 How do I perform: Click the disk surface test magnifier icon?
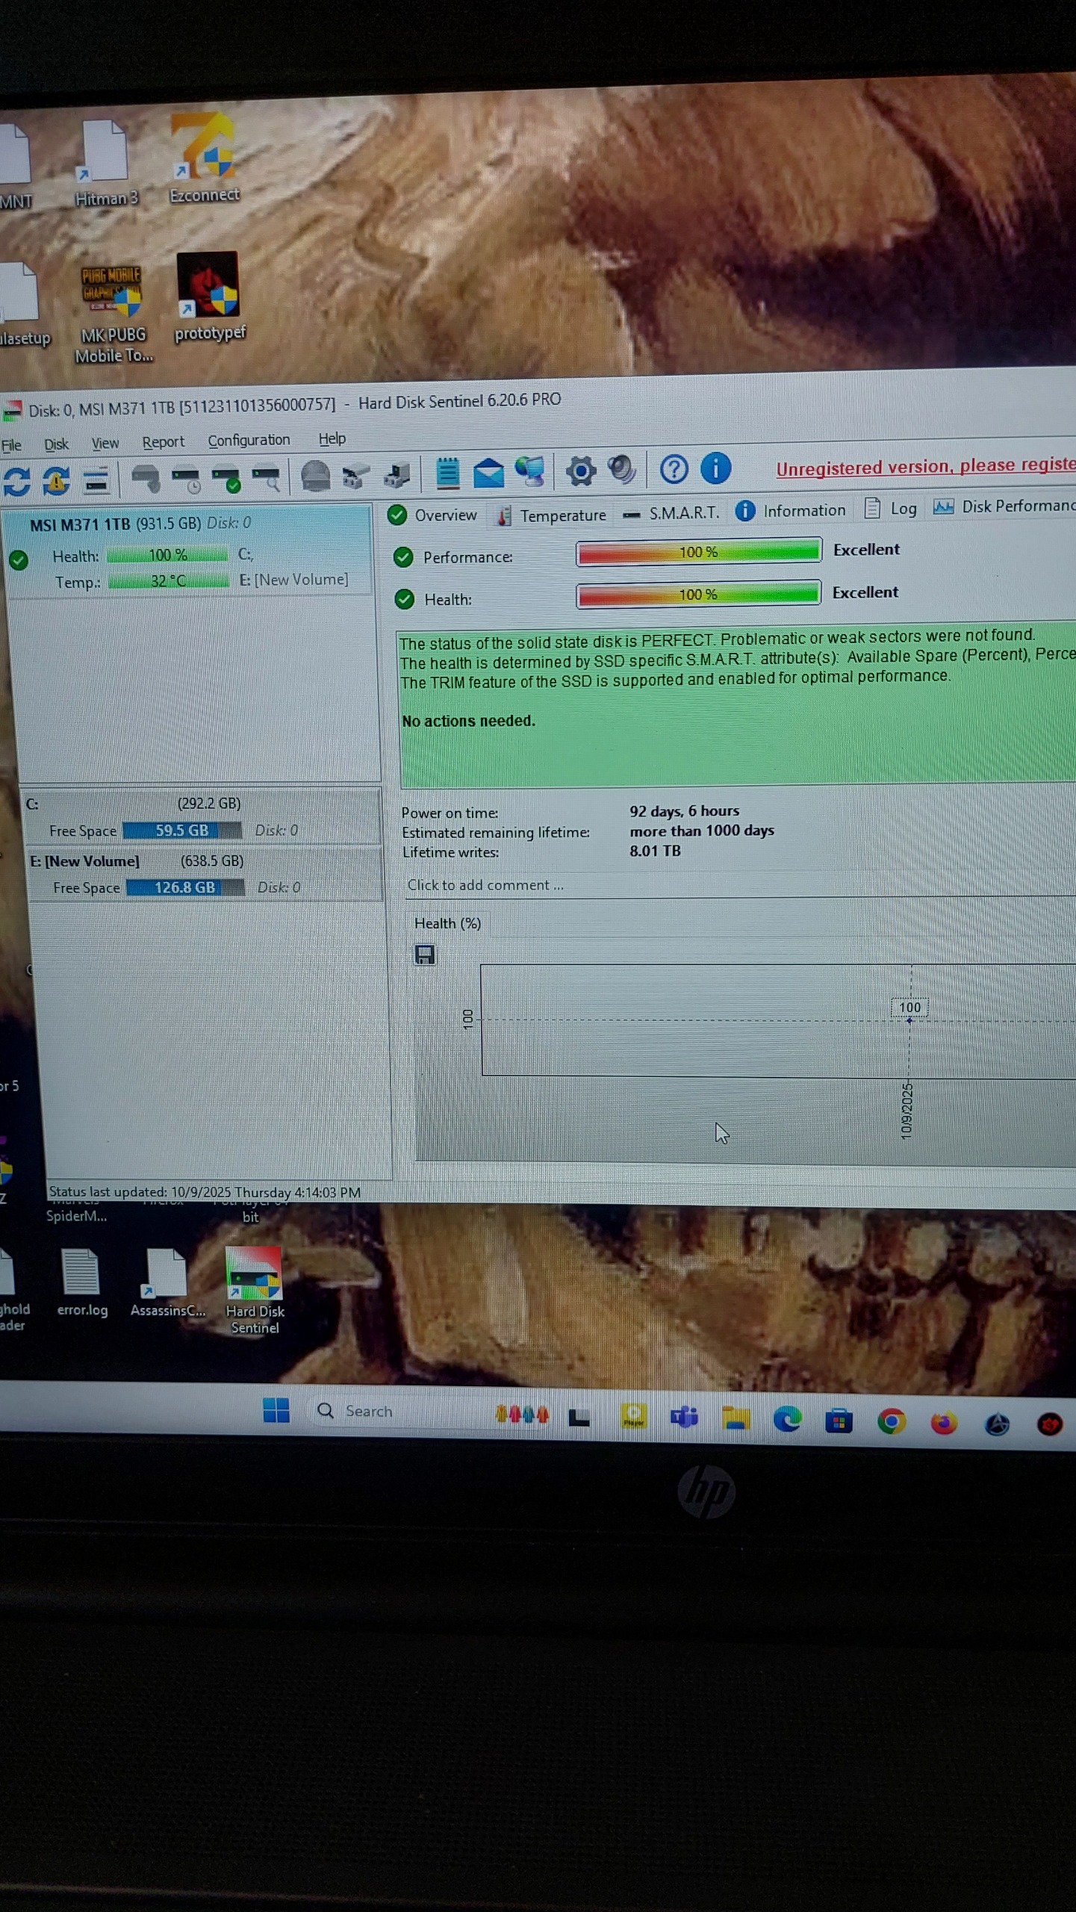(267, 477)
